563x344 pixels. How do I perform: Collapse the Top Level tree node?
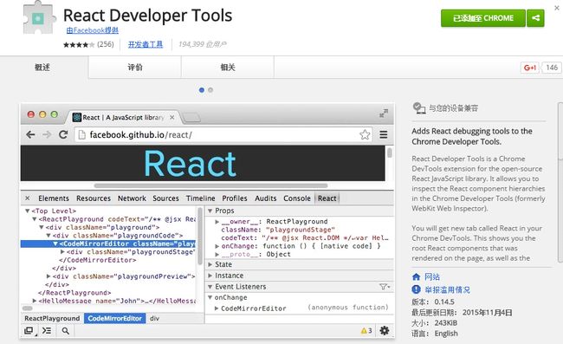(28, 211)
